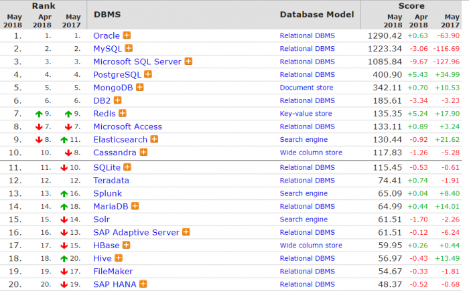Open the SAP Adaptive Server link
Viewport: 469px width, 291px height.
click(x=137, y=232)
